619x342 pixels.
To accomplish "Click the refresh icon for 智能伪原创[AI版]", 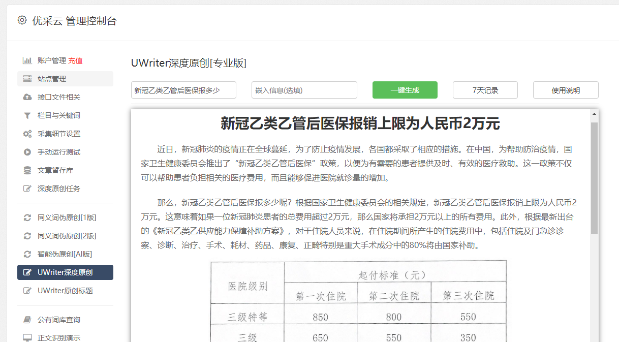I will coord(27,254).
